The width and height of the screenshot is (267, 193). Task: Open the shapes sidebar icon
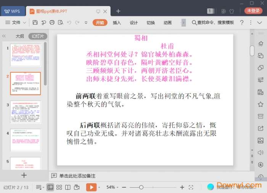[261, 68]
